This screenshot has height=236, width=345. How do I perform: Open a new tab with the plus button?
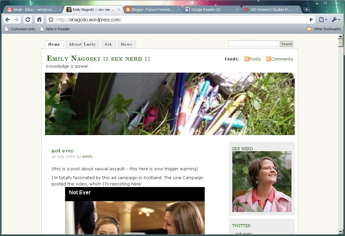(x=306, y=10)
